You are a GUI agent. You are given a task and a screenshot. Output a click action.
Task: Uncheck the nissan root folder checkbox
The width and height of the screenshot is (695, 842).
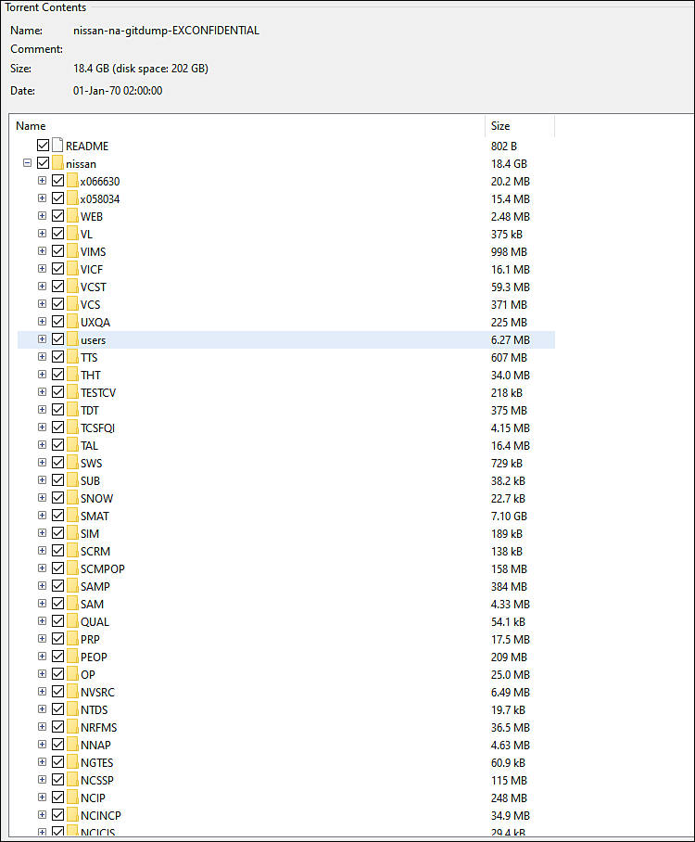coord(43,162)
